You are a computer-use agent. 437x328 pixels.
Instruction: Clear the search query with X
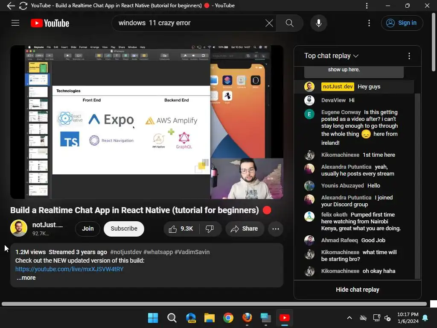(x=269, y=23)
